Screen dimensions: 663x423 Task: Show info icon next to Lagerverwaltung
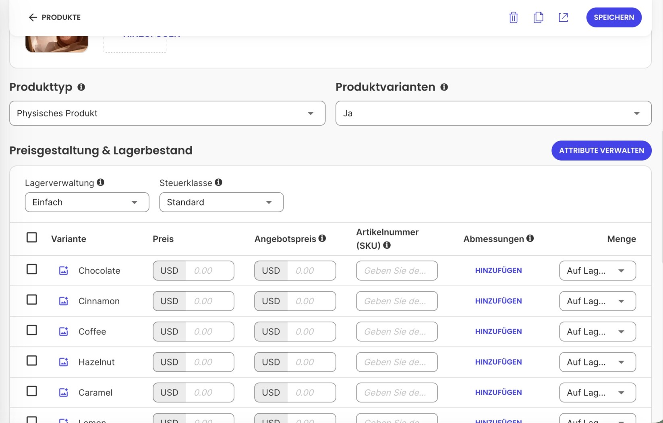[x=100, y=182]
